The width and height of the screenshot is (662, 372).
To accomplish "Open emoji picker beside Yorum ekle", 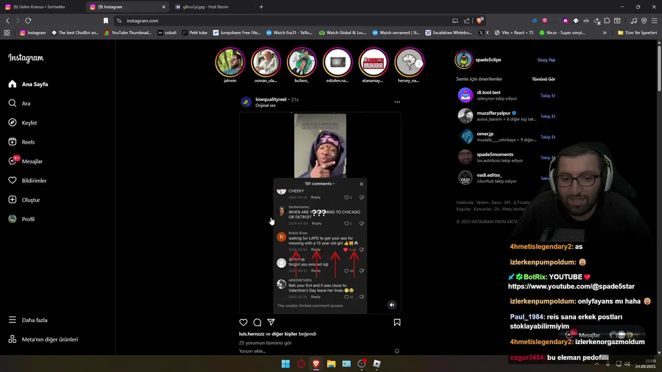I will (397, 351).
